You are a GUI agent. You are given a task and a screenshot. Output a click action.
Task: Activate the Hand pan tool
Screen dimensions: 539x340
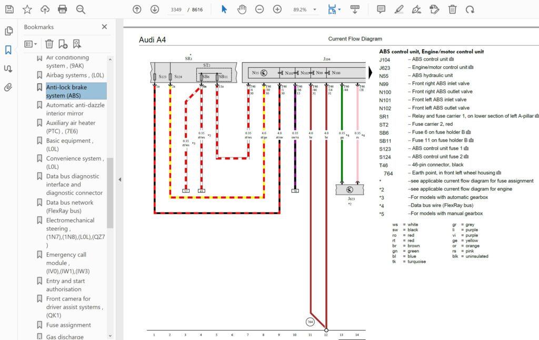(x=242, y=9)
